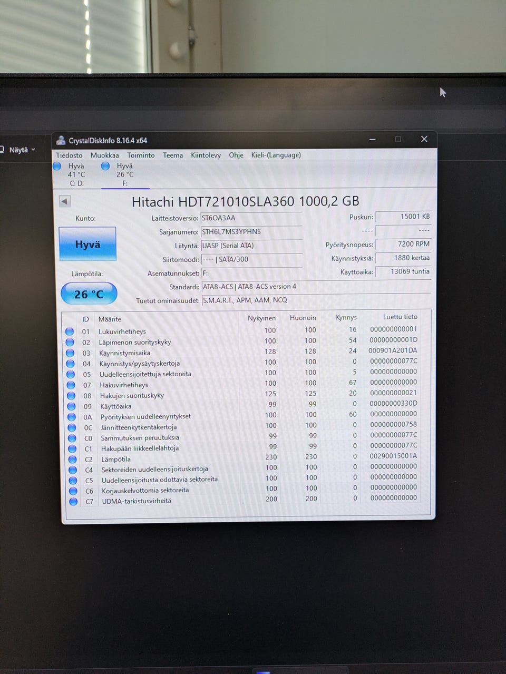Open the Kiintolevy menu
Image resolution: width=506 pixels, height=674 pixels.
(x=206, y=155)
